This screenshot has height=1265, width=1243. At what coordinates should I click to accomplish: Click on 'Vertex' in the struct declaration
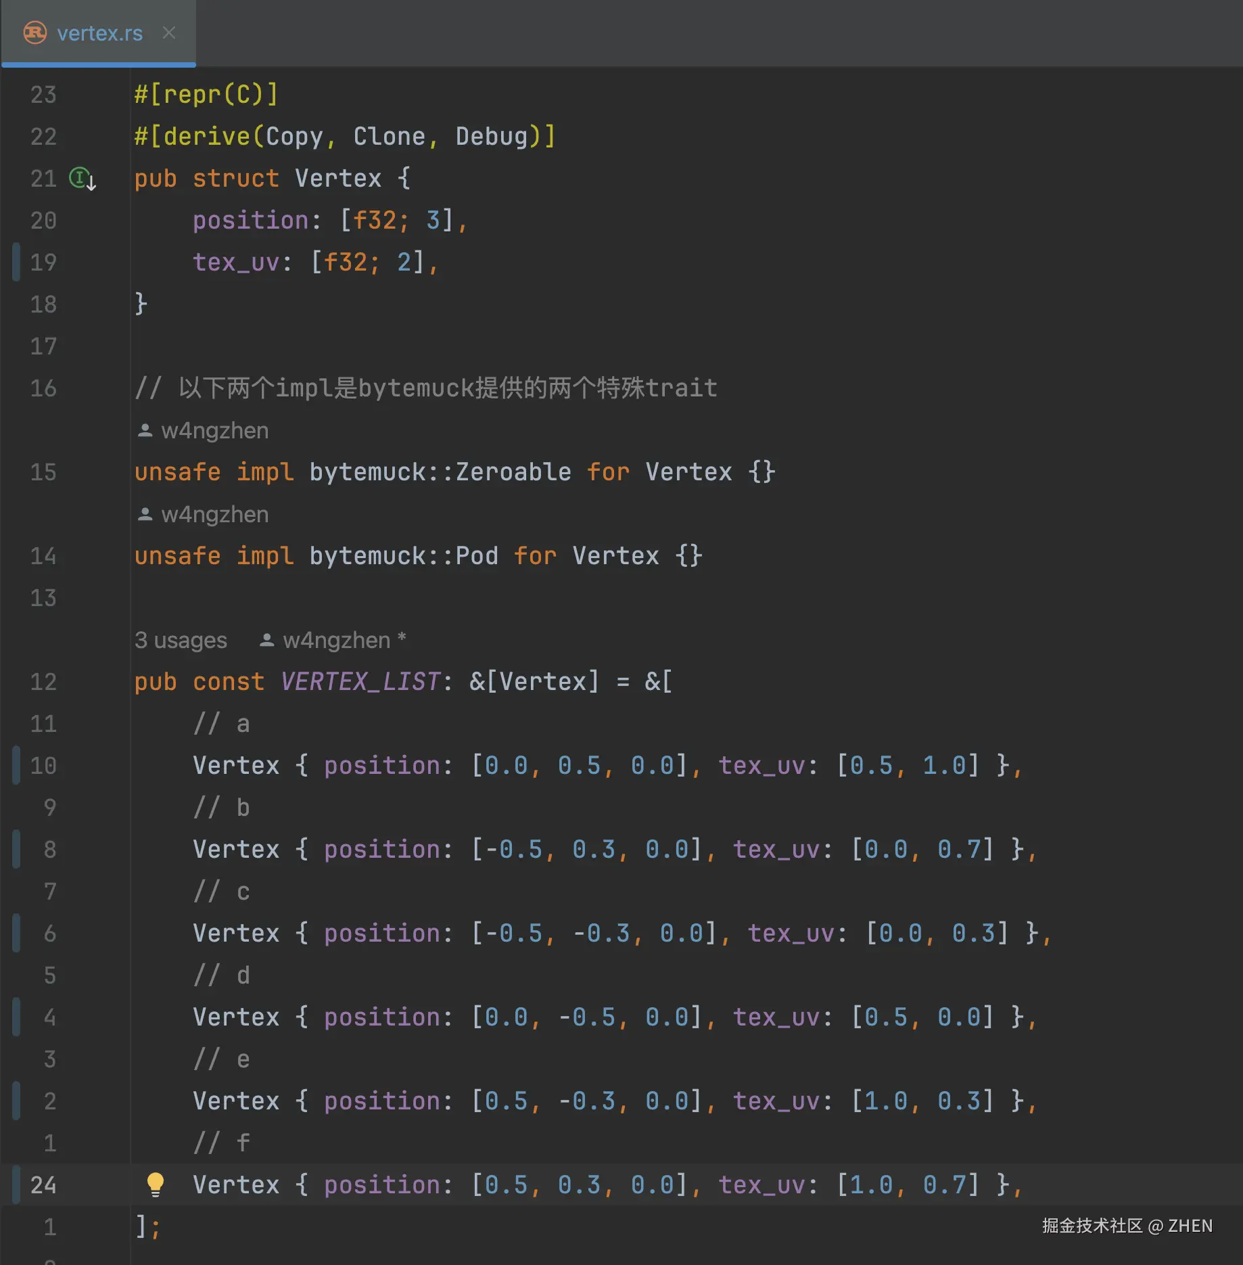click(338, 179)
